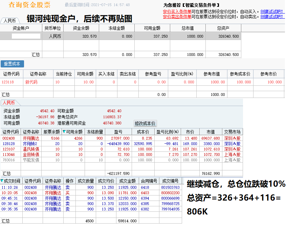This screenshot has width=287, height=227.
Task: Select the 09:38:46 trade row
Action: pyautogui.click(x=91, y=204)
